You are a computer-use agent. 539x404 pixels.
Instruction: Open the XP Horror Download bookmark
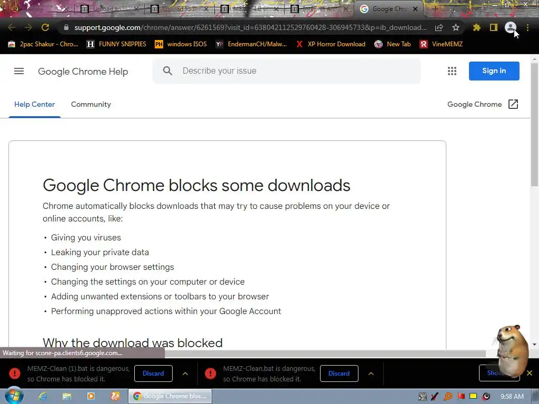tap(331, 44)
